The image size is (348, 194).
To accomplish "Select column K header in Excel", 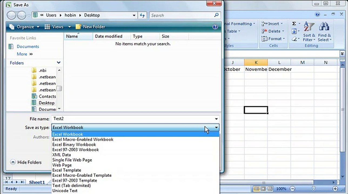I will point(256,63).
